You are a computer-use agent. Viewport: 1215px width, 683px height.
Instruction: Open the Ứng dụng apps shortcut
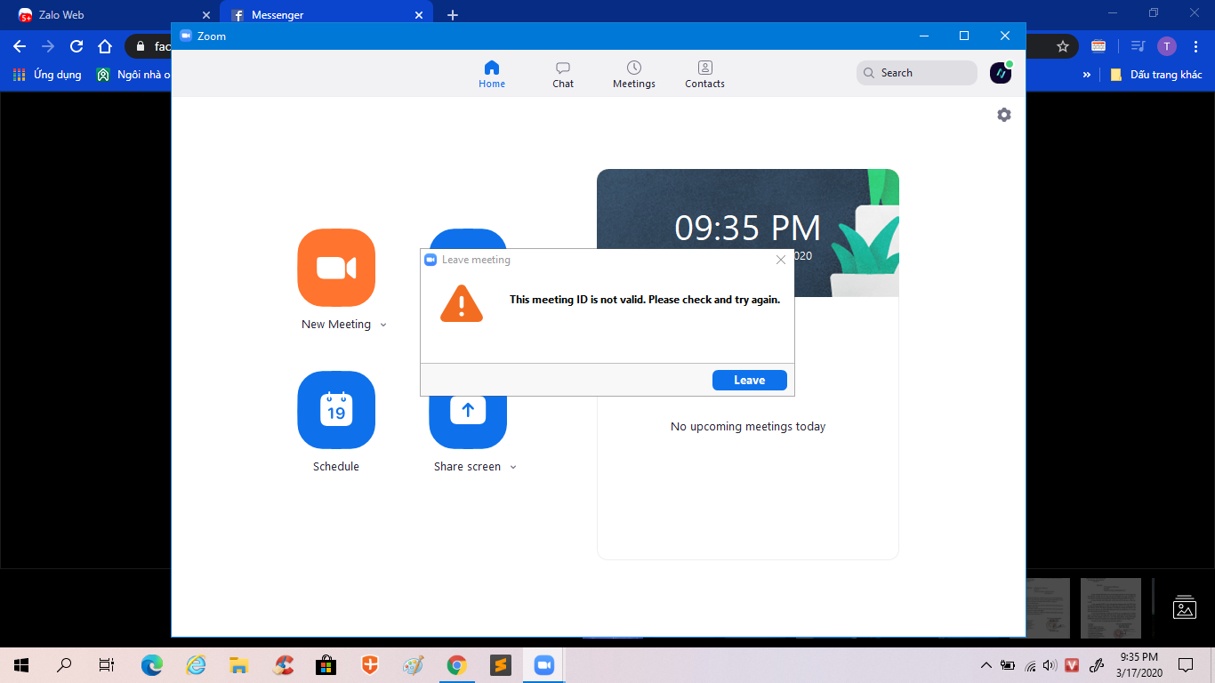click(47, 75)
